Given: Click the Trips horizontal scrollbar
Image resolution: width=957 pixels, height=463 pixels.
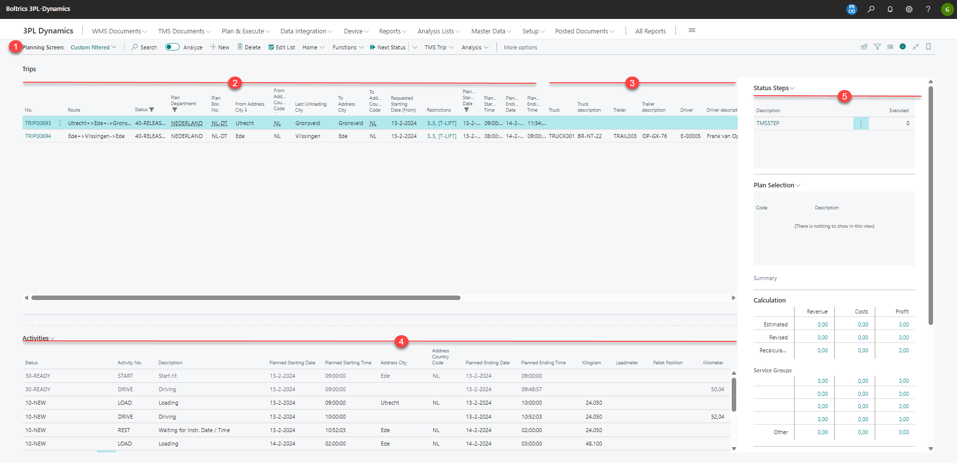Looking at the screenshot, I should click(x=246, y=298).
